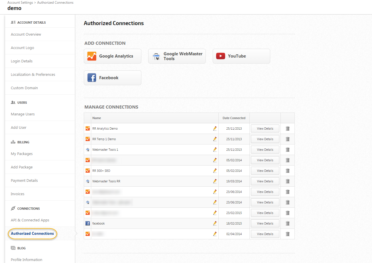The image size is (372, 263).
Task: Delete the RR Temp 1 Demo connection via trash icon
Action: click(288, 139)
